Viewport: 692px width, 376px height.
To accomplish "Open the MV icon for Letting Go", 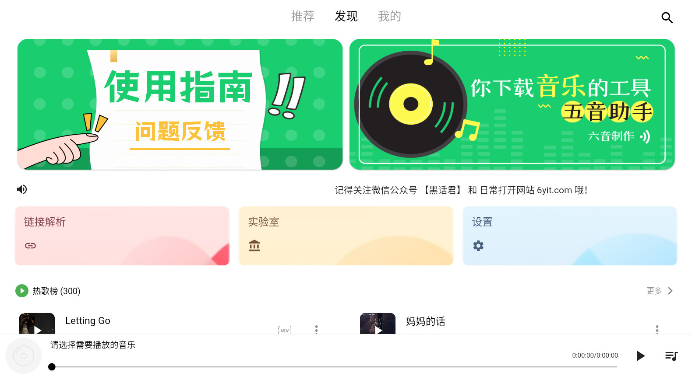I will [x=285, y=330].
